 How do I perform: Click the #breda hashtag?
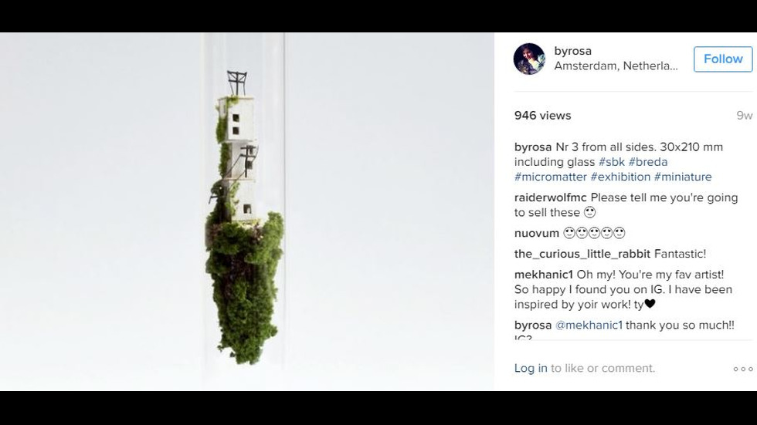(x=648, y=162)
